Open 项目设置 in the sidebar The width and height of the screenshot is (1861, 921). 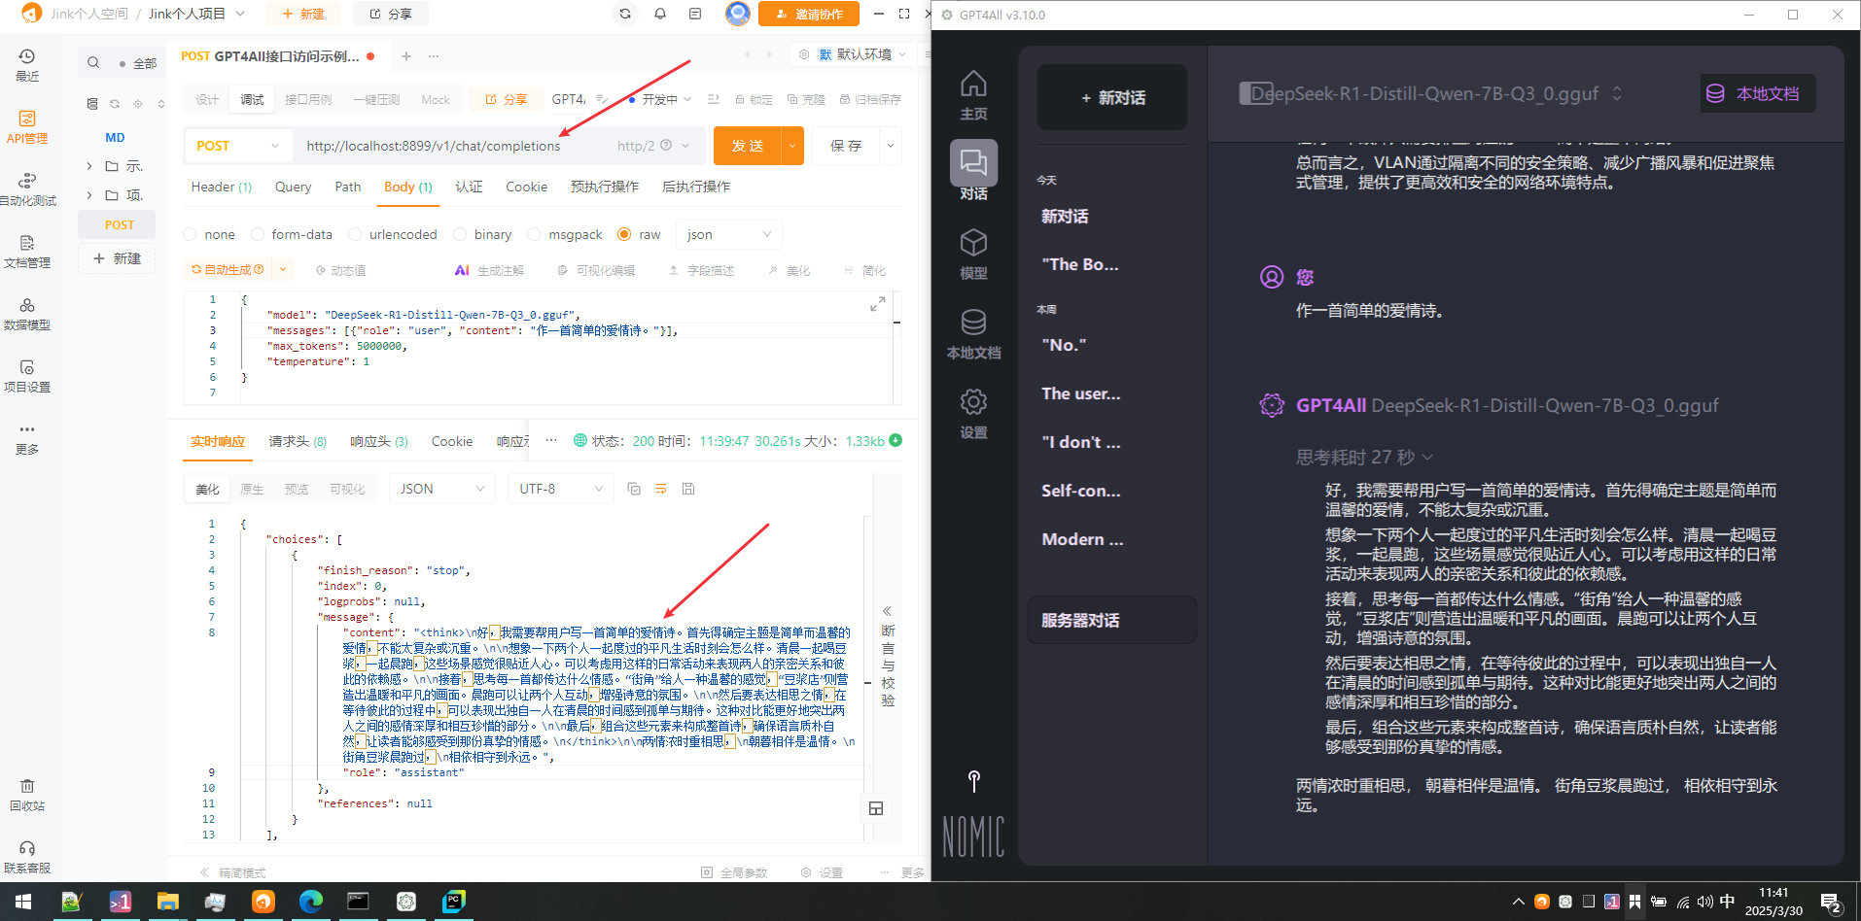[27, 376]
